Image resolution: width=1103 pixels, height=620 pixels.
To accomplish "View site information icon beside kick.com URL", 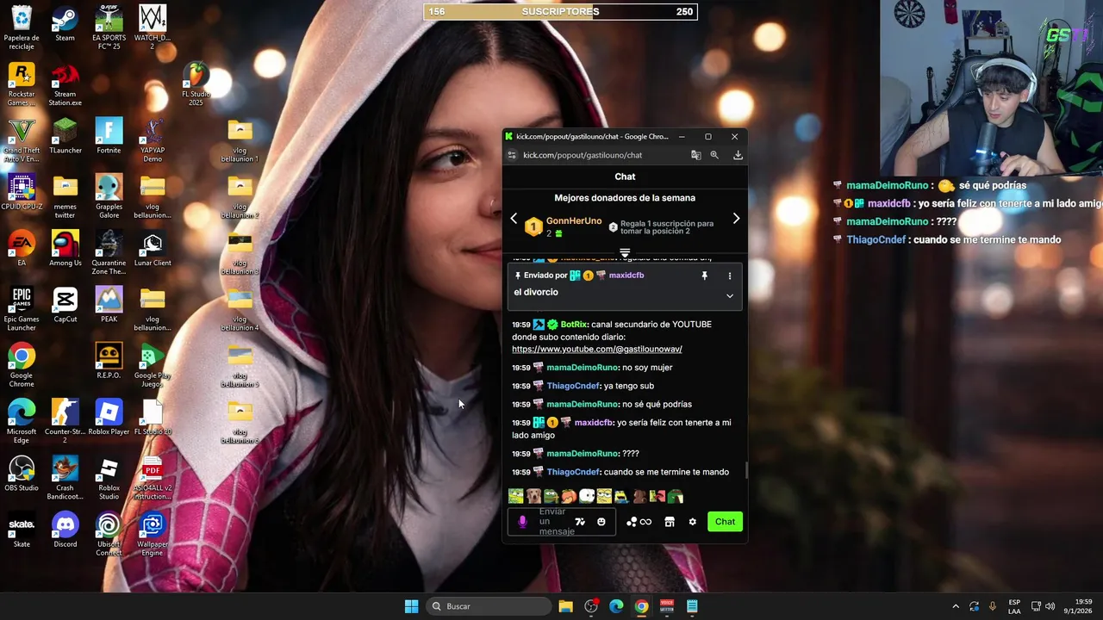I will coord(512,155).
